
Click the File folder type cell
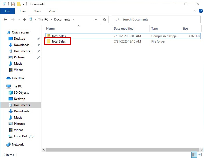pyautogui.click(x=158, y=42)
